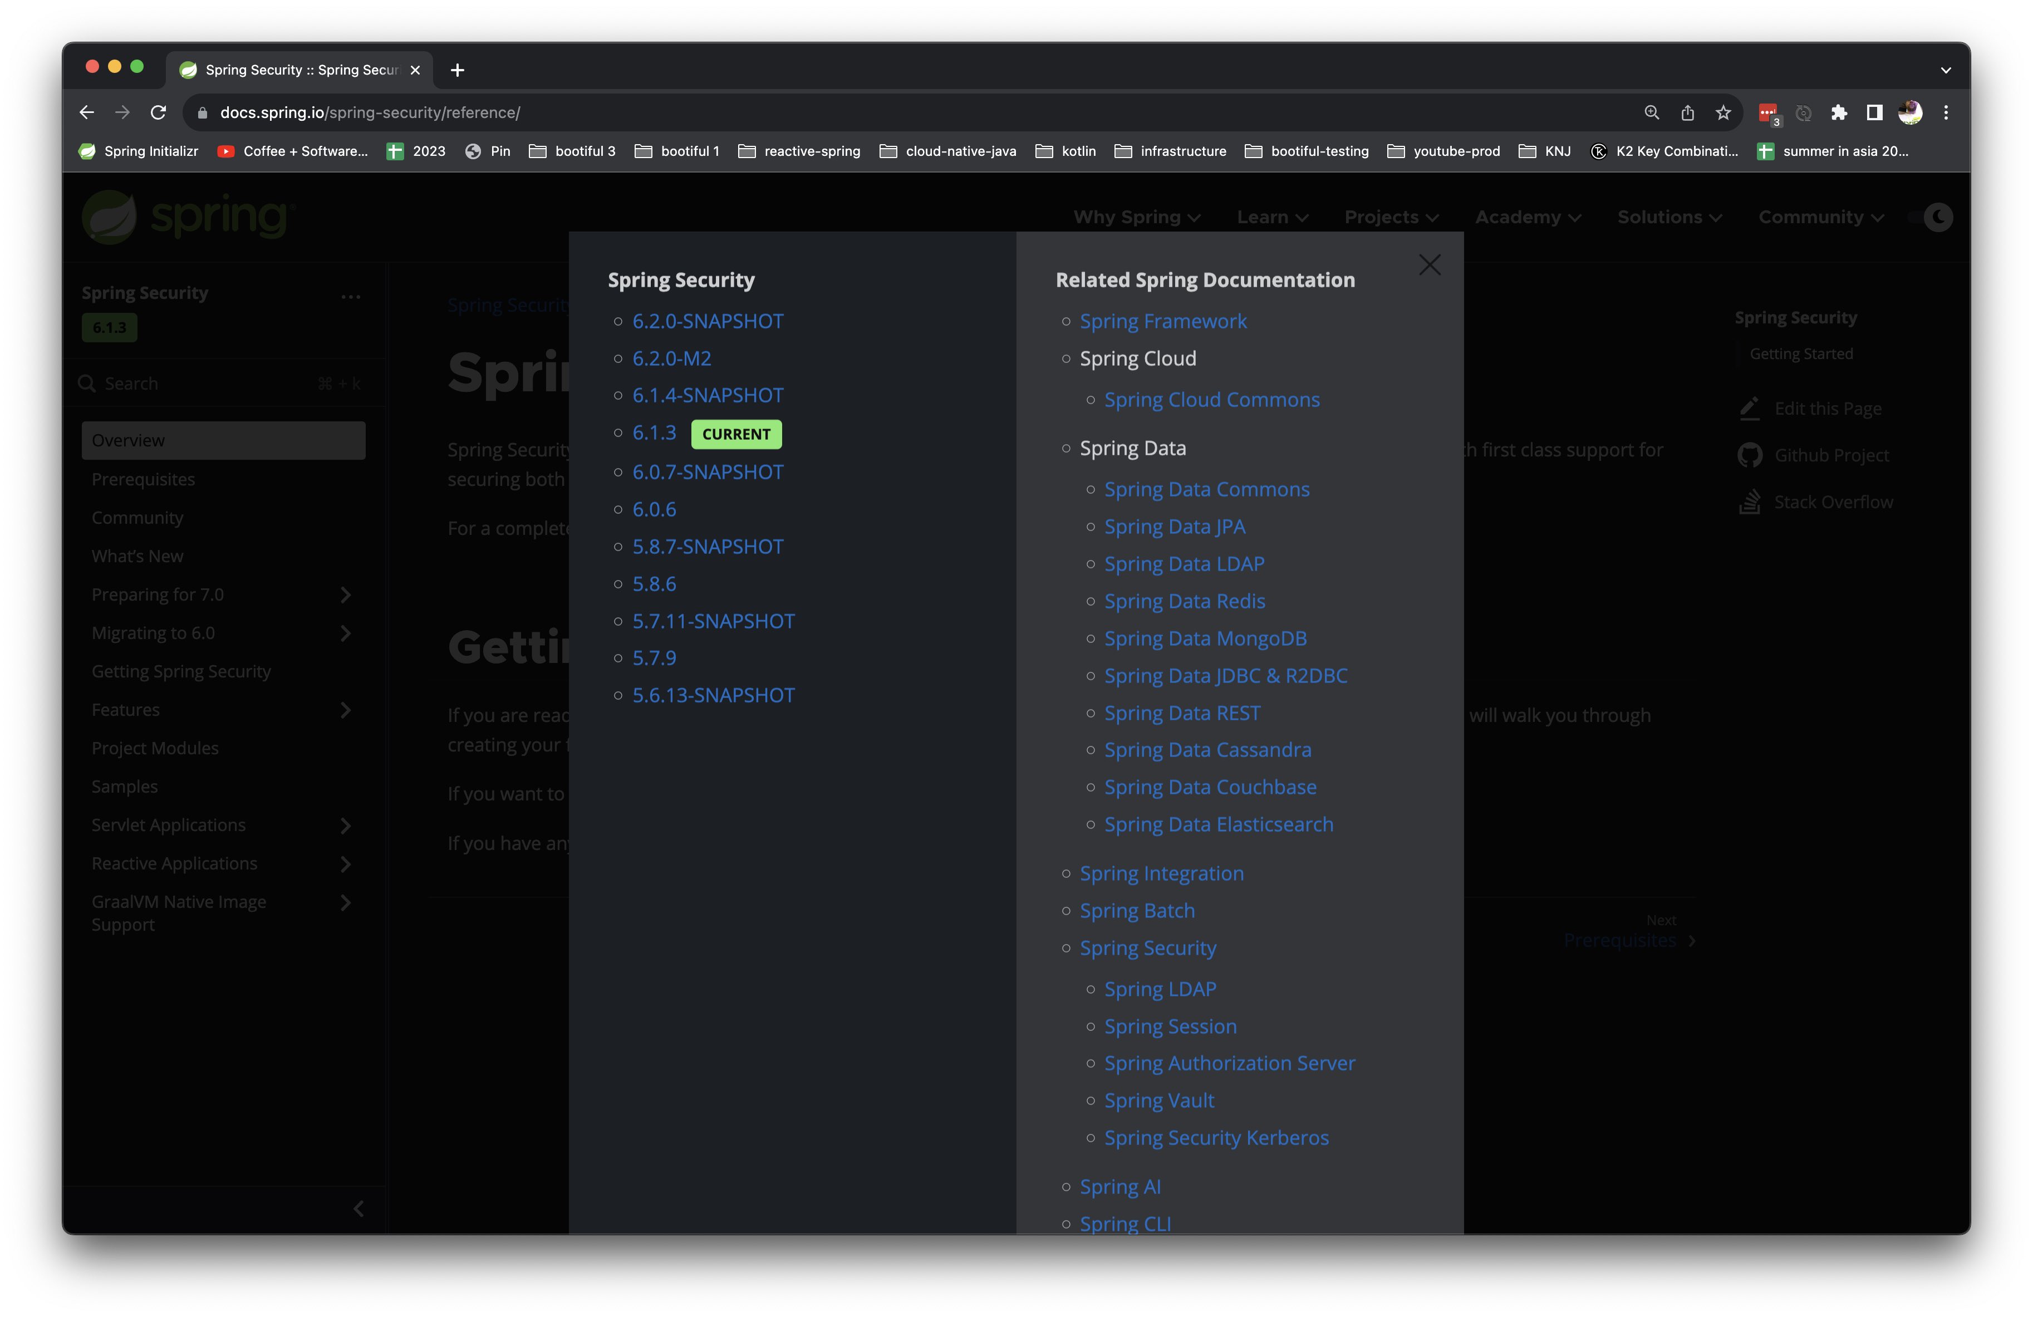
Task: Open bootiful 3 bookmark folder
Action: tap(572, 151)
